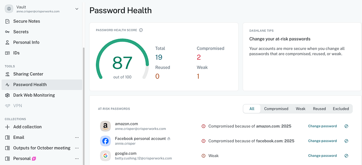Click the Weak count 1
This screenshot has height=165, width=362.
(198, 76)
